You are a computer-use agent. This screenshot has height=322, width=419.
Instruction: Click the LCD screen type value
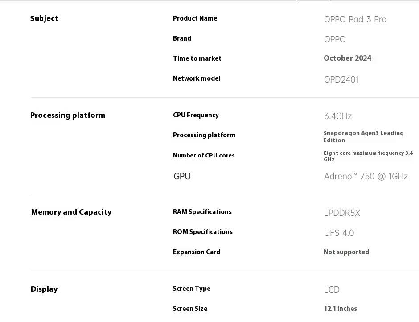332,289
